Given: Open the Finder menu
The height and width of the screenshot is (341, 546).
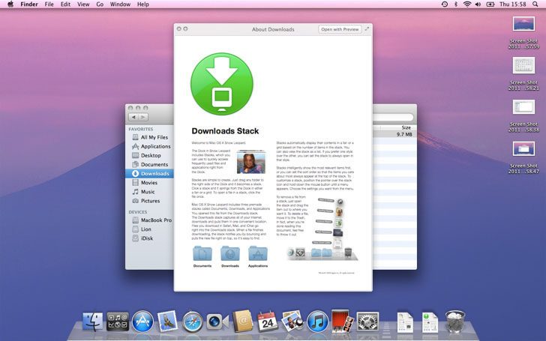Looking at the screenshot, I should click(x=29, y=4).
